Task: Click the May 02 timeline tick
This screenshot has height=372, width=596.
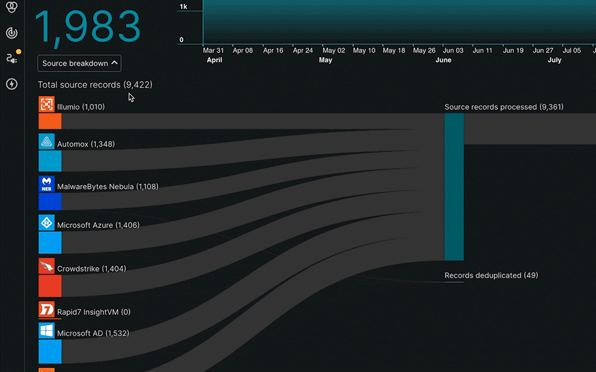Action: click(334, 50)
